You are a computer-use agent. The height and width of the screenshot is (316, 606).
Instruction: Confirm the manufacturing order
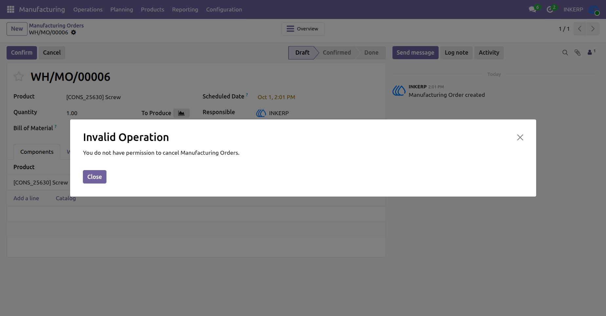click(22, 53)
